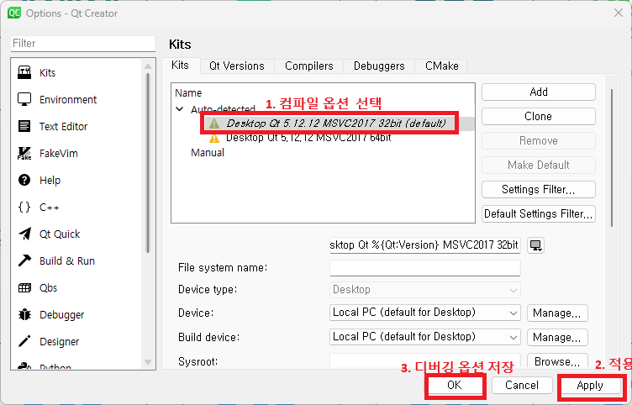Select Desktop Qt 5.12.12 MSVC2017 64bit kit
This screenshot has height=405, width=632.
point(308,138)
